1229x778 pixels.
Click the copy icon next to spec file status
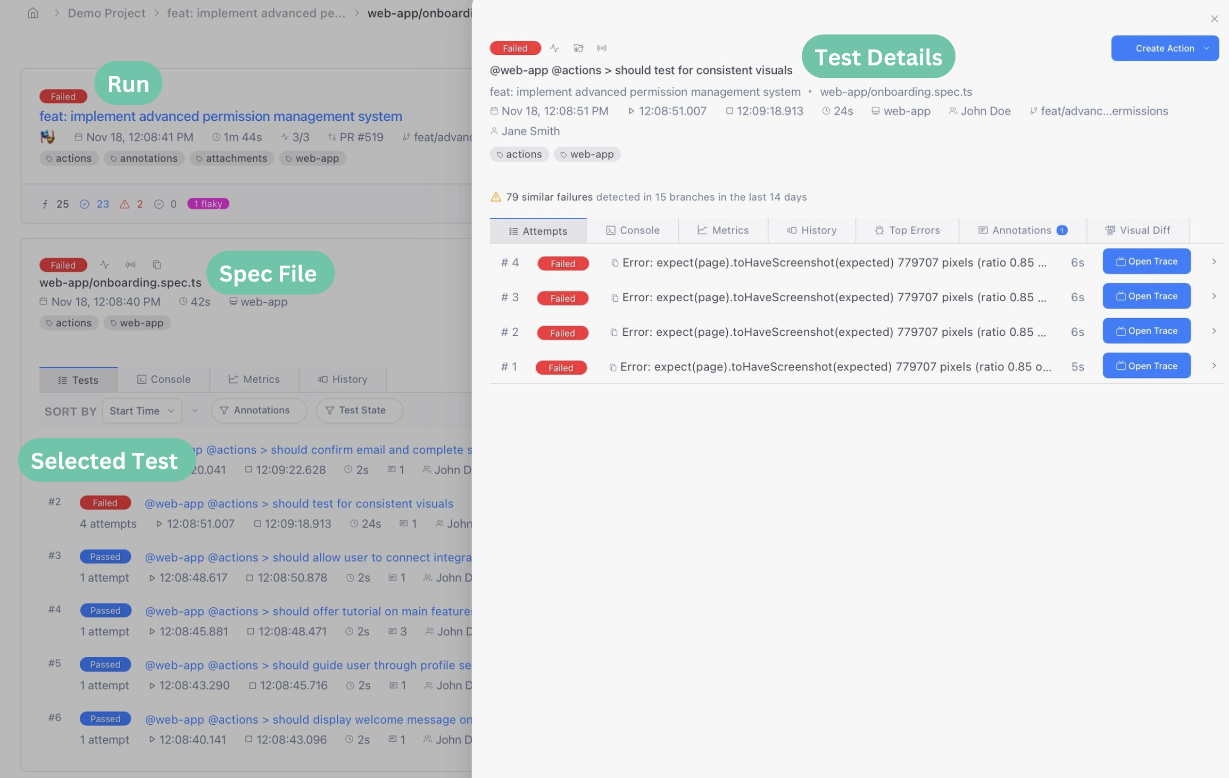[x=156, y=264]
